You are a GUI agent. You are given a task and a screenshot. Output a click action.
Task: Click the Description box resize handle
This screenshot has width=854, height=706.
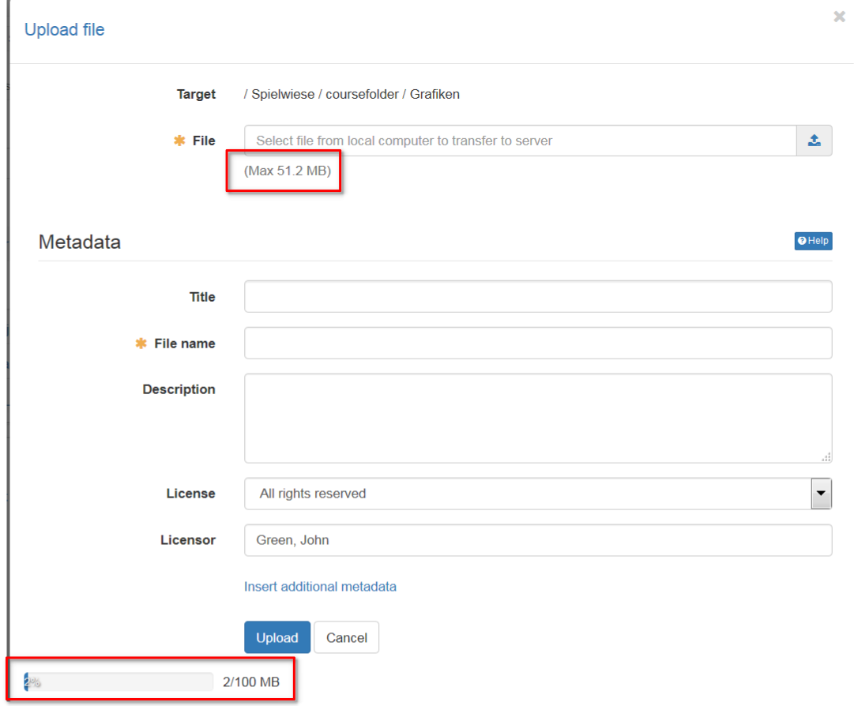(826, 457)
